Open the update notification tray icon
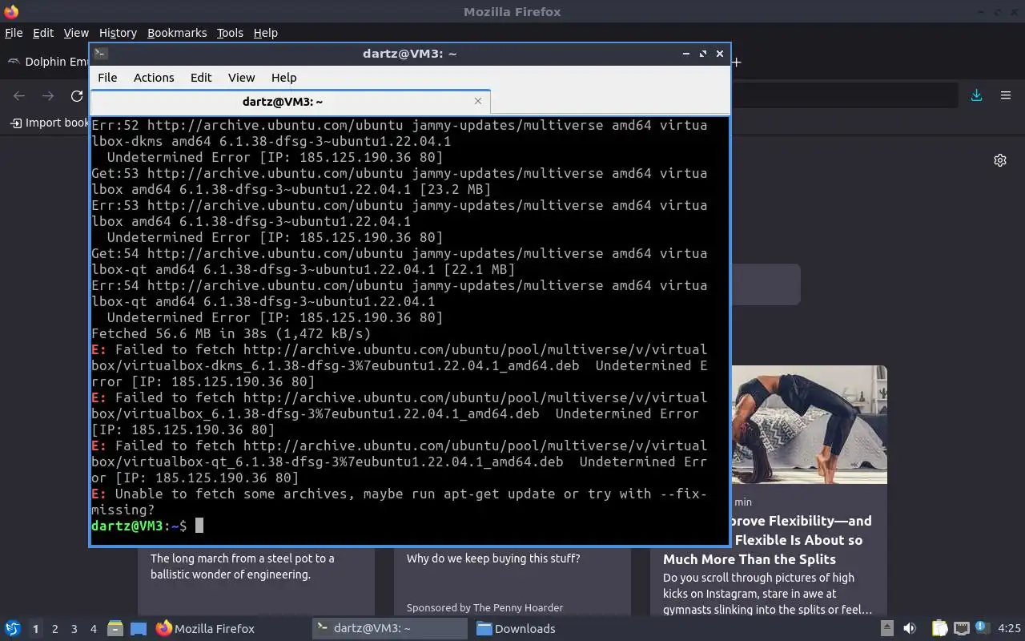Image resolution: width=1025 pixels, height=641 pixels. point(983,628)
